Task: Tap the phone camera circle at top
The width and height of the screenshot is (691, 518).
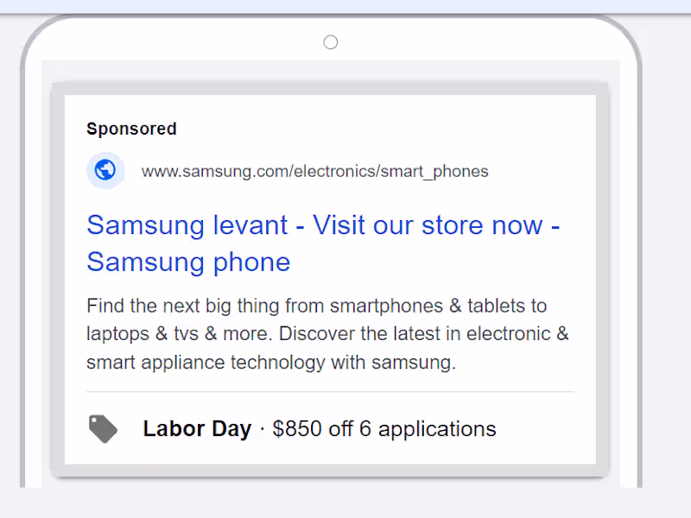Action: [330, 42]
